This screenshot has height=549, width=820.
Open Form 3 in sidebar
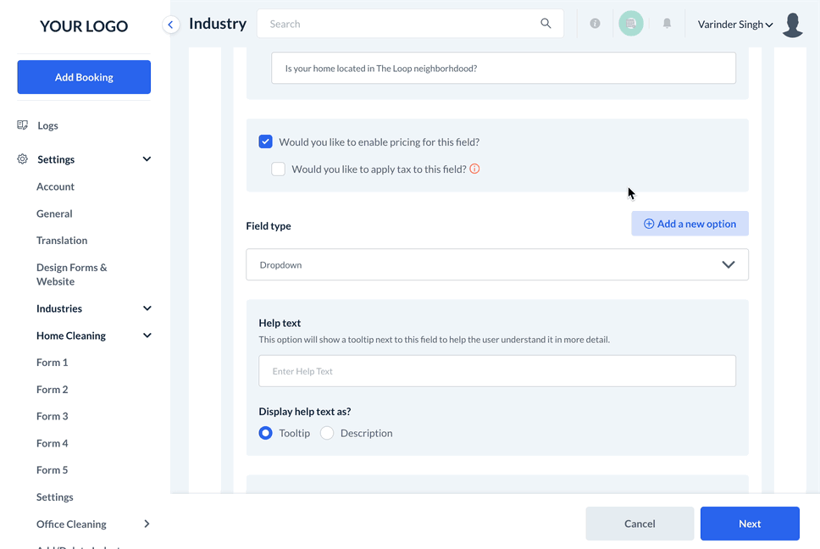(53, 416)
